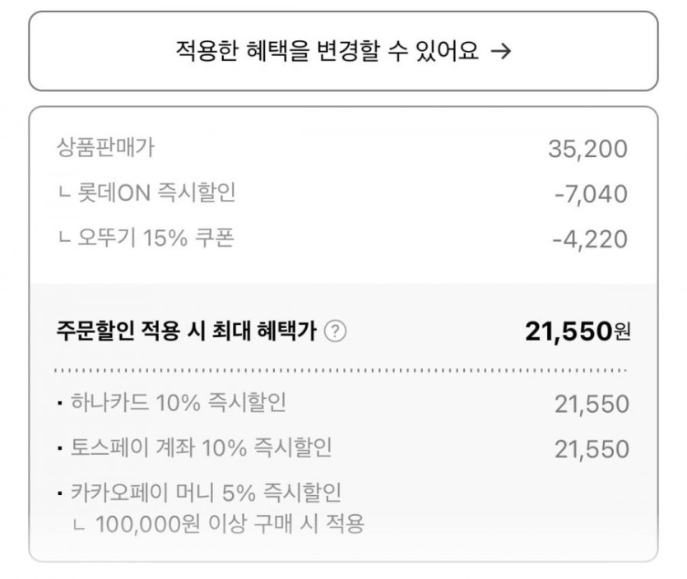The image size is (687, 579).
Task: Click the bullet before 토스페이 계좌 10% 즉시할인
Action: pyautogui.click(x=61, y=450)
